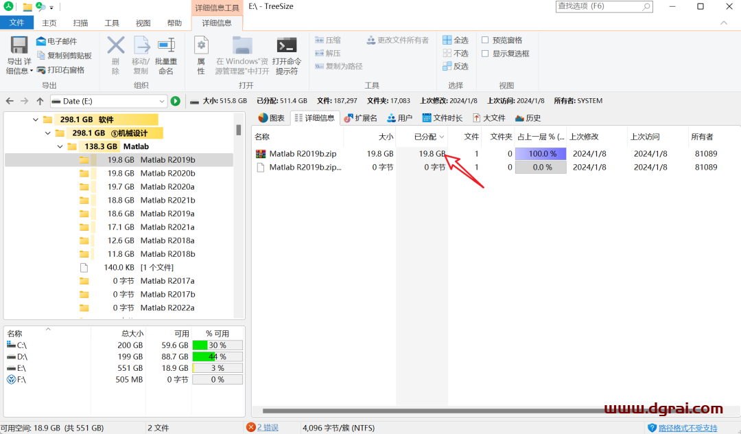This screenshot has height=434, width=741.
Task: Click the Compress (压缩) tool
Action: pos(328,41)
